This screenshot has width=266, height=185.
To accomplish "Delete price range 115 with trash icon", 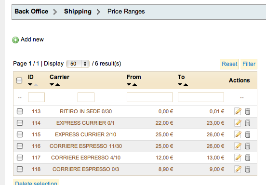I will pos(248,134).
